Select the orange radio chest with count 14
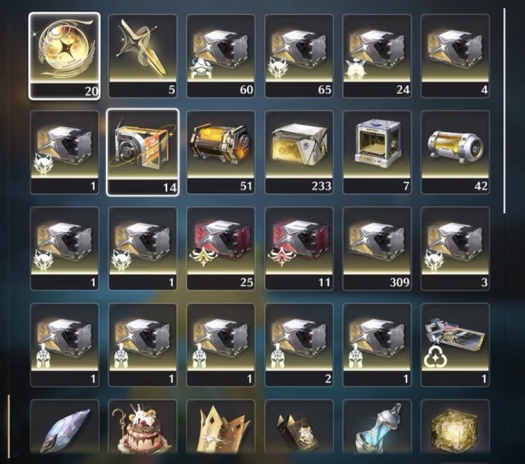 (x=143, y=152)
